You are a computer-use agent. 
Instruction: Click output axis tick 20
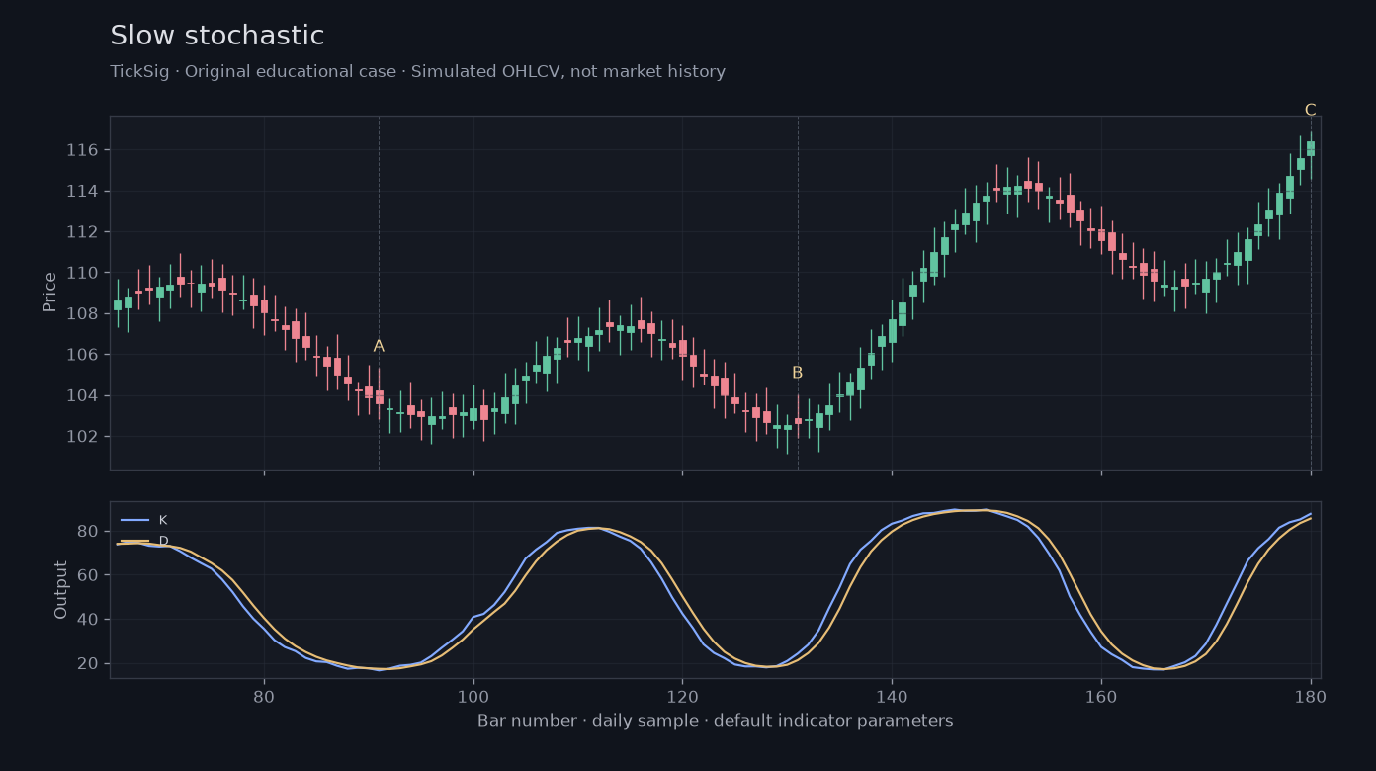click(88, 664)
